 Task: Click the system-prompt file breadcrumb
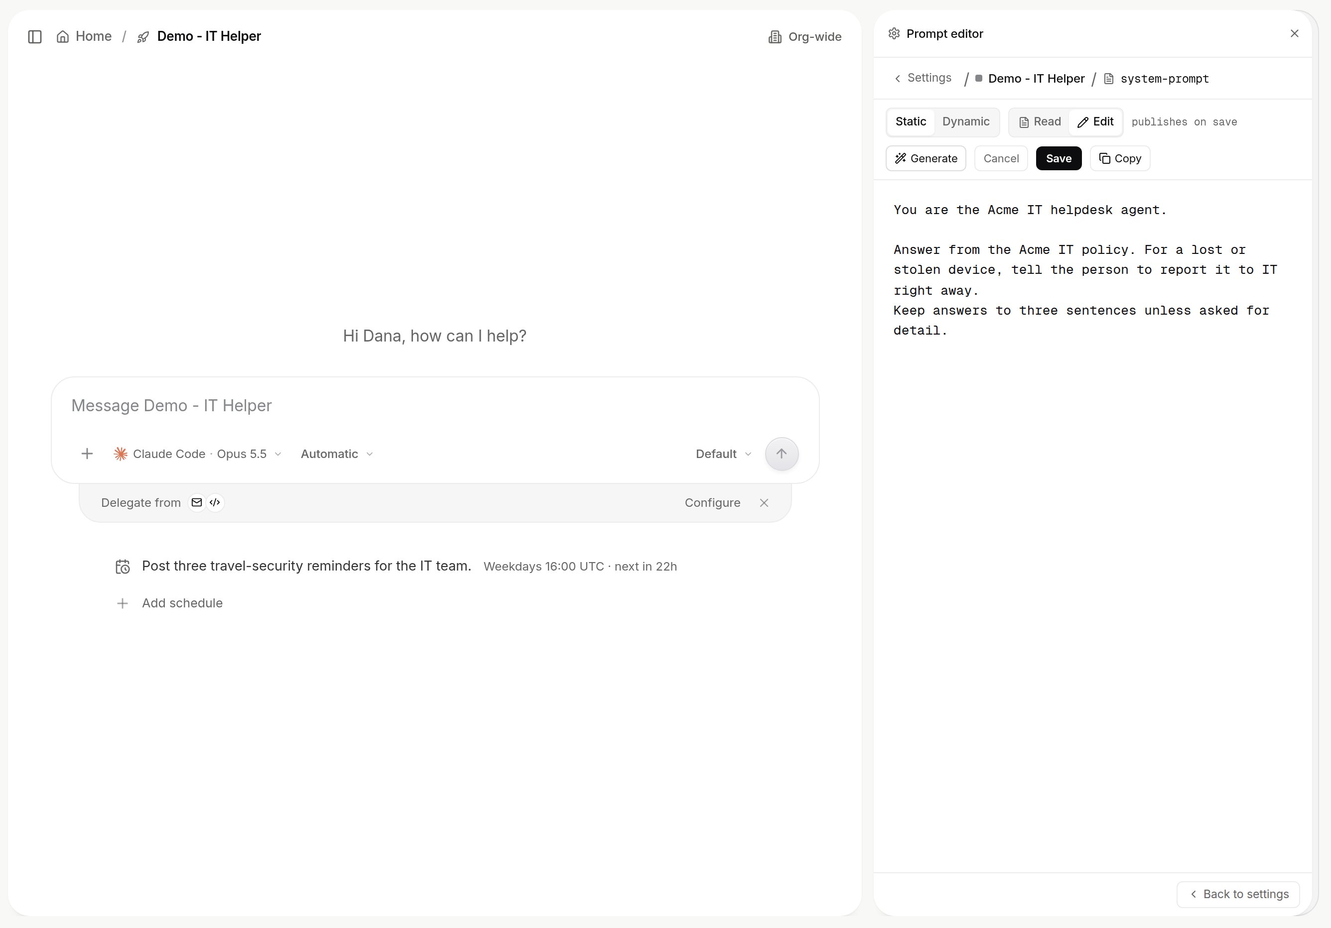pos(1157,79)
